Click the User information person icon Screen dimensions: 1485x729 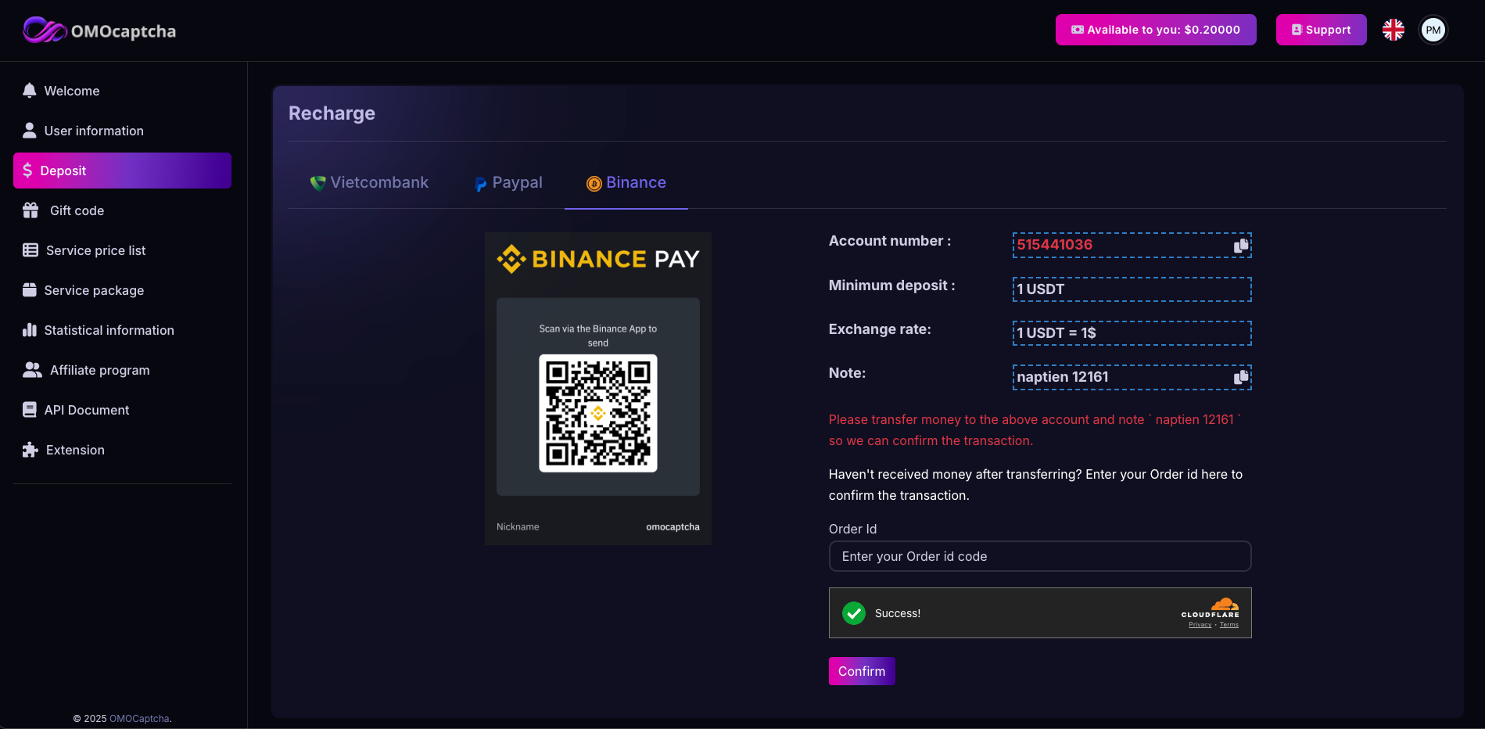30,130
